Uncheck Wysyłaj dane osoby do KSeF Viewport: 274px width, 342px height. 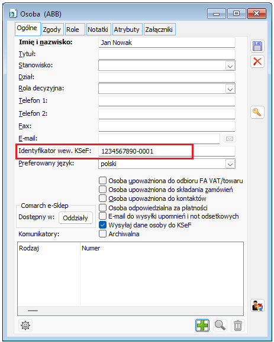(x=102, y=225)
